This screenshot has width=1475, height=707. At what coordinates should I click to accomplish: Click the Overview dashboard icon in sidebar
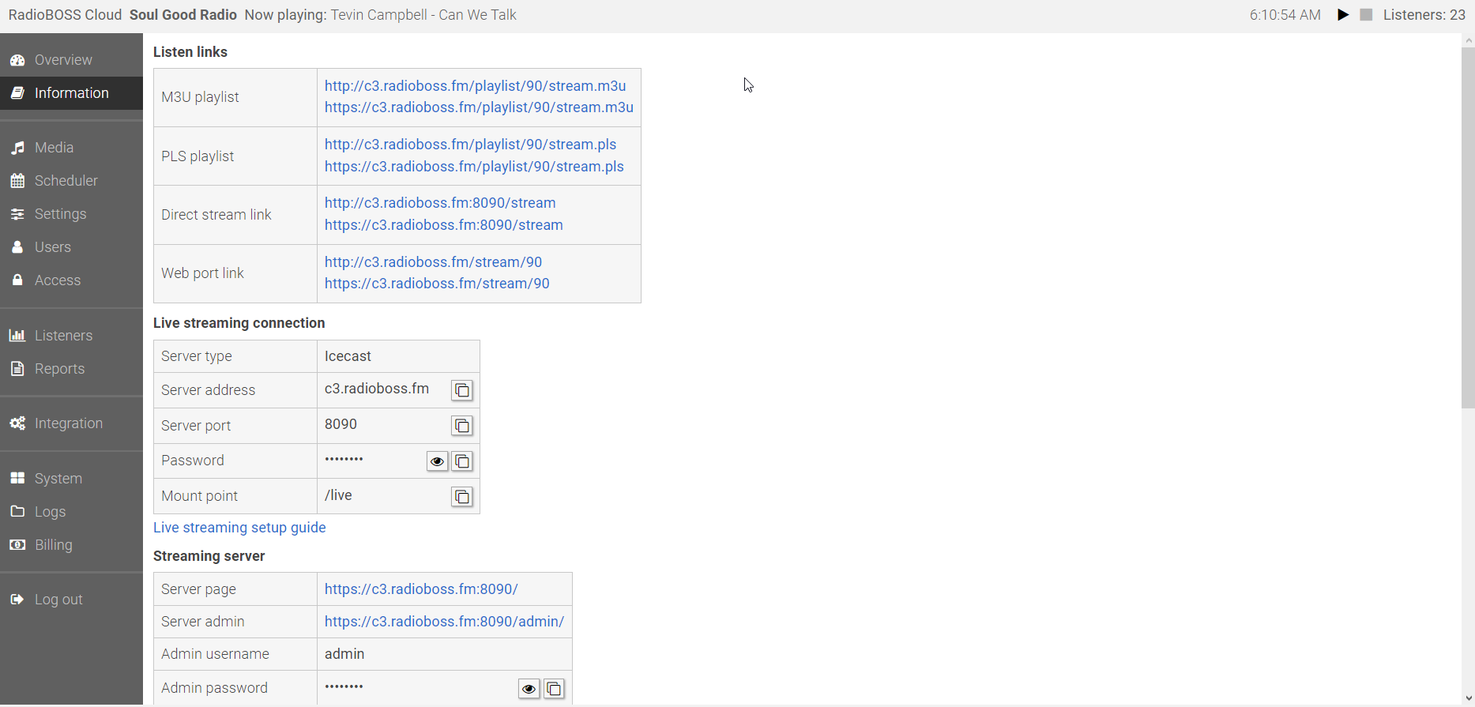click(x=17, y=60)
